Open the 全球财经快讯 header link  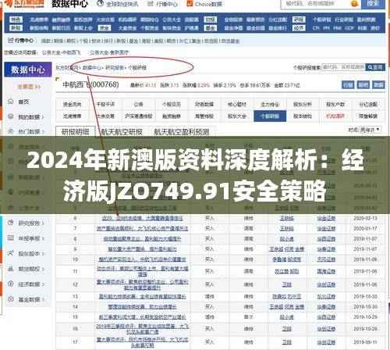point(122,4)
